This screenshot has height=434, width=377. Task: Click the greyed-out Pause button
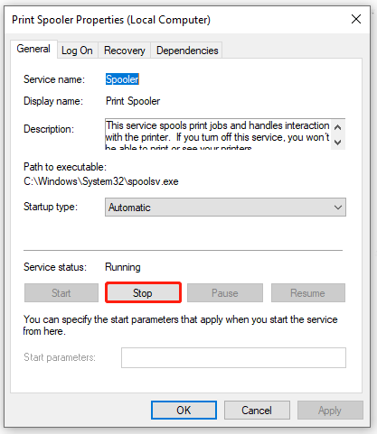pyautogui.click(x=225, y=293)
